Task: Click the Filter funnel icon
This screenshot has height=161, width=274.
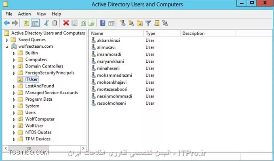Action: [x=148, y=23]
